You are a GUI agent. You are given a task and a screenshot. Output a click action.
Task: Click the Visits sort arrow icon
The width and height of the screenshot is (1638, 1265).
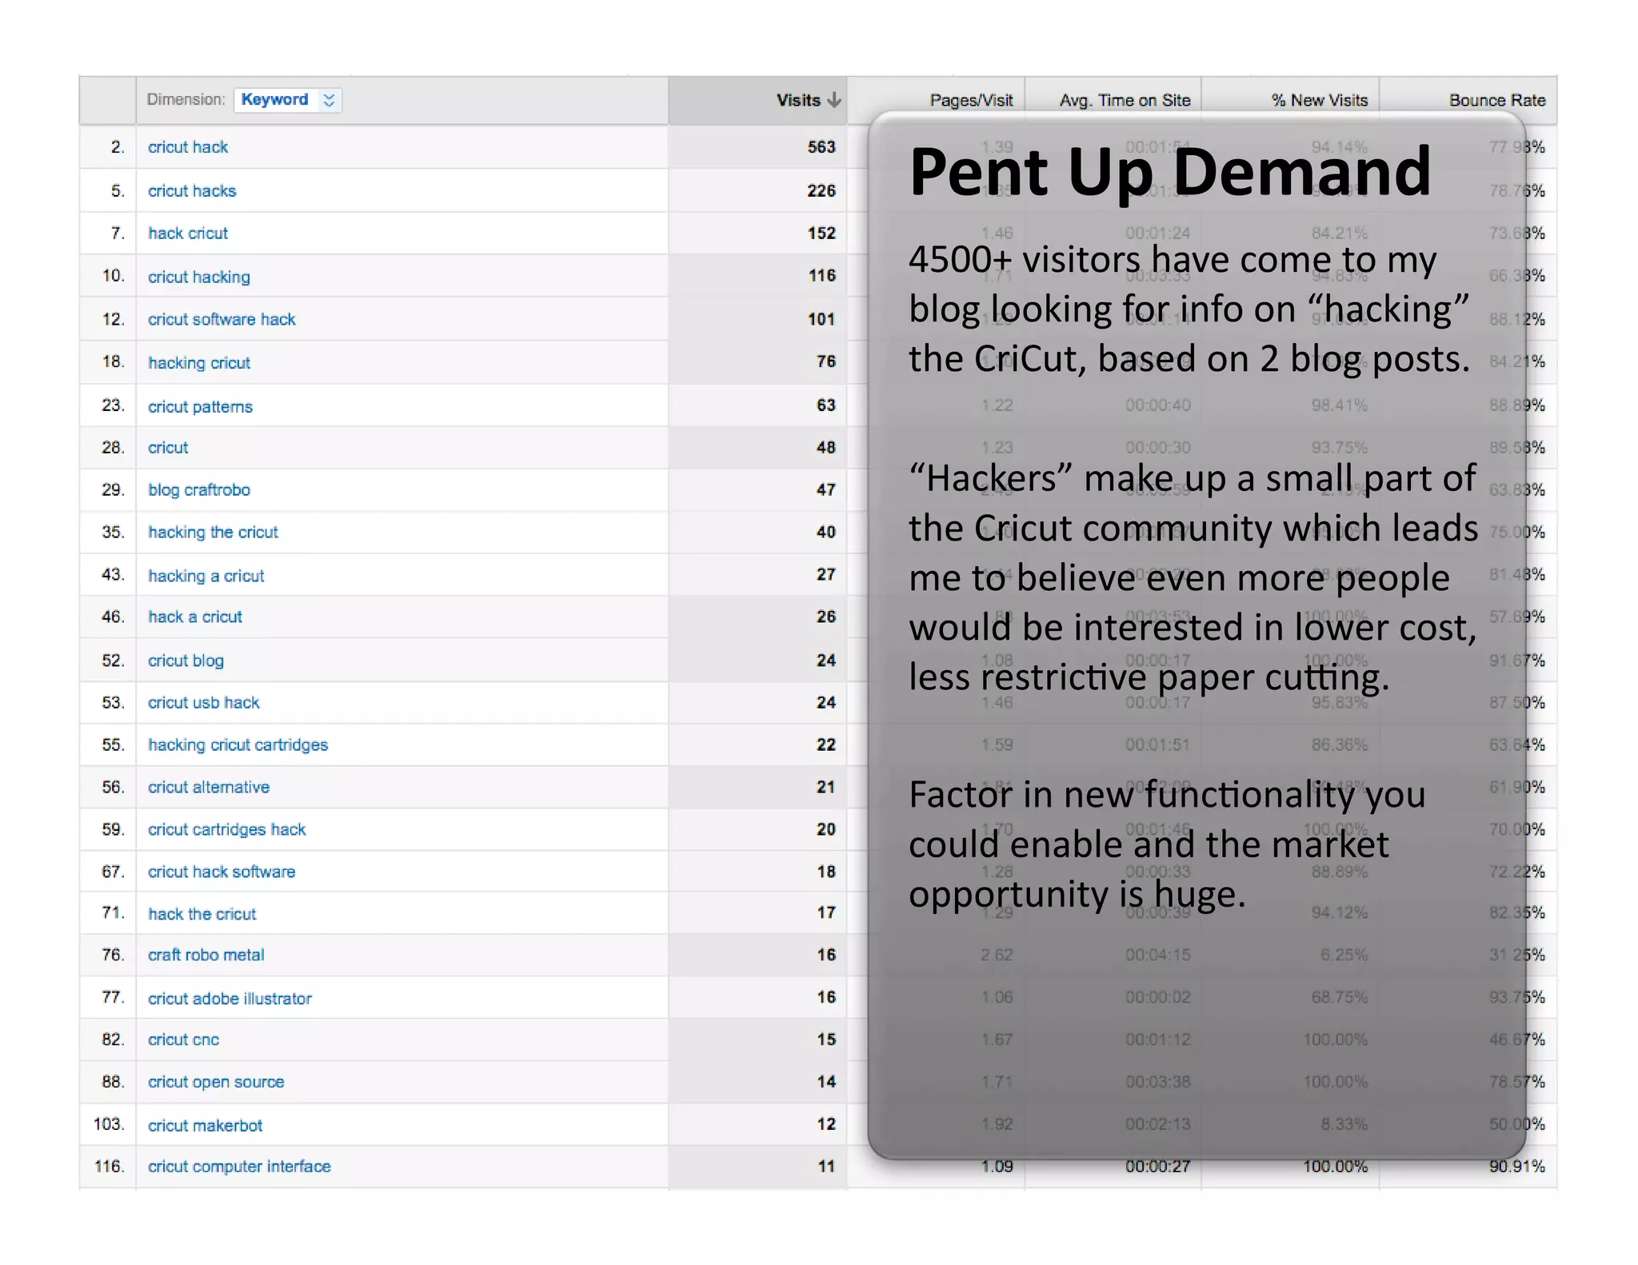834,100
